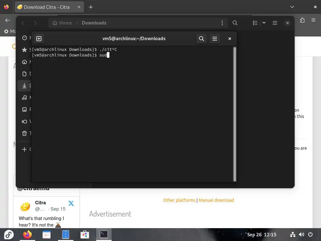Open the Manual download link

pyautogui.click(x=216, y=200)
